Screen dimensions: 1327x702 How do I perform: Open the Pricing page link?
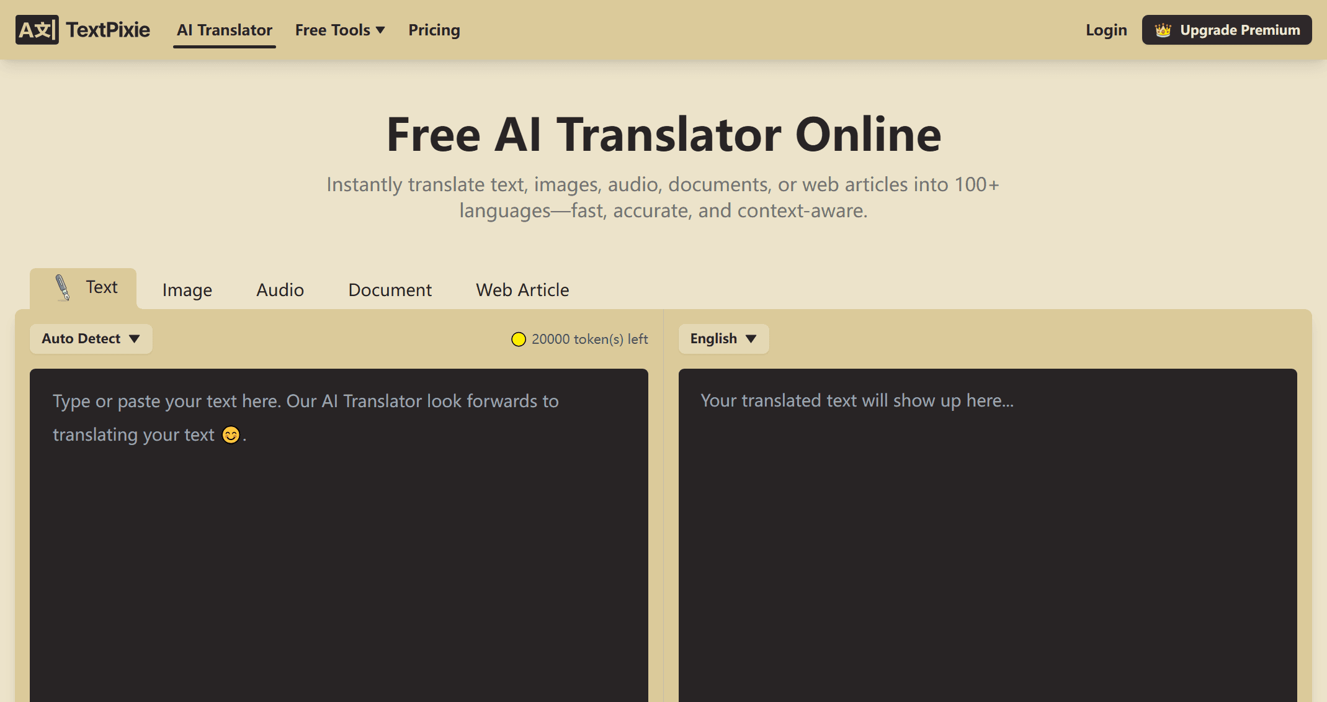pos(434,30)
